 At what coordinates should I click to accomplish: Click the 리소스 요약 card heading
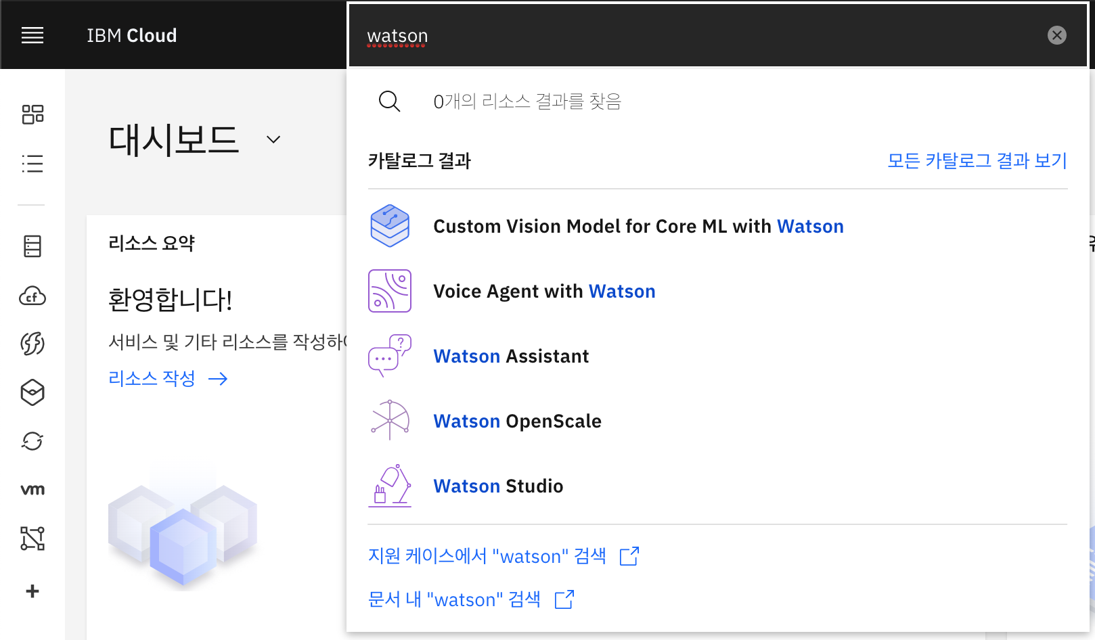tap(152, 243)
